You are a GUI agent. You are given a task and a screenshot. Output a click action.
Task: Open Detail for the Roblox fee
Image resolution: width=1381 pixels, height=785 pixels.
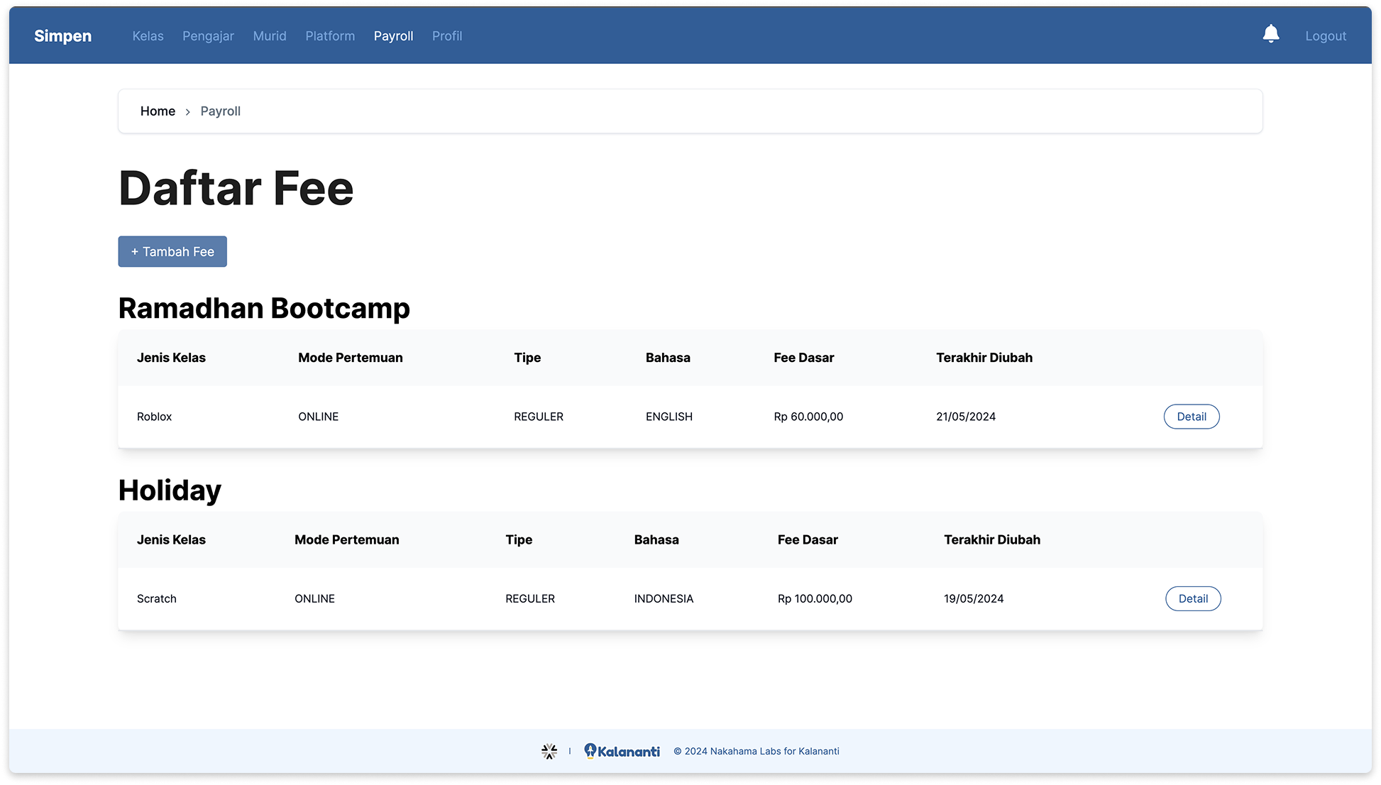(x=1191, y=417)
